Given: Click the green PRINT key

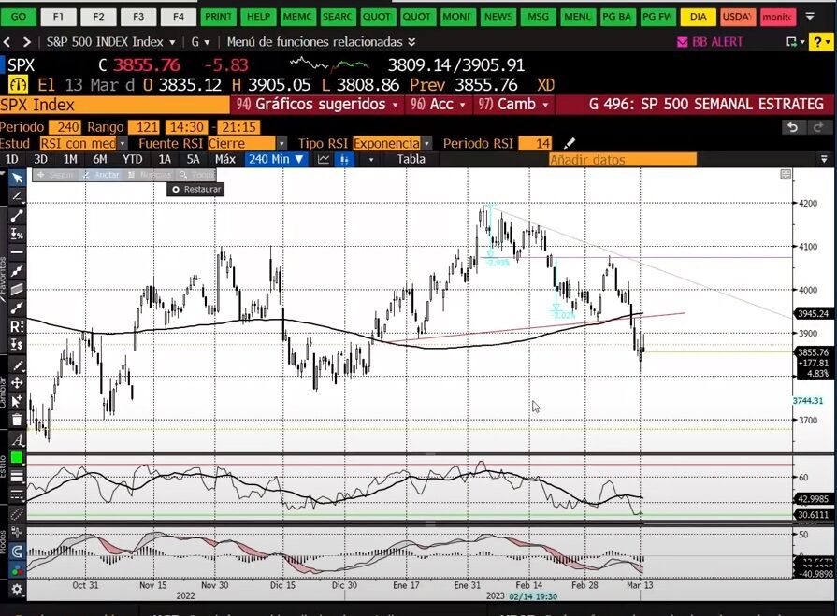Looking at the screenshot, I should [219, 17].
